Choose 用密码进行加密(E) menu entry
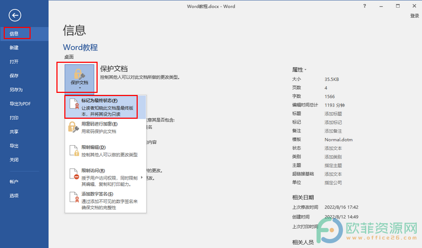 [105, 127]
